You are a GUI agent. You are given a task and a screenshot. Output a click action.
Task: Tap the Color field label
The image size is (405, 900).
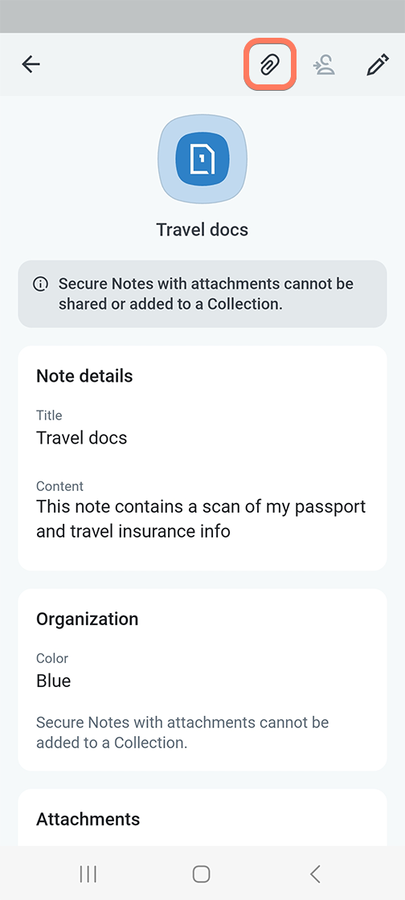pos(52,658)
